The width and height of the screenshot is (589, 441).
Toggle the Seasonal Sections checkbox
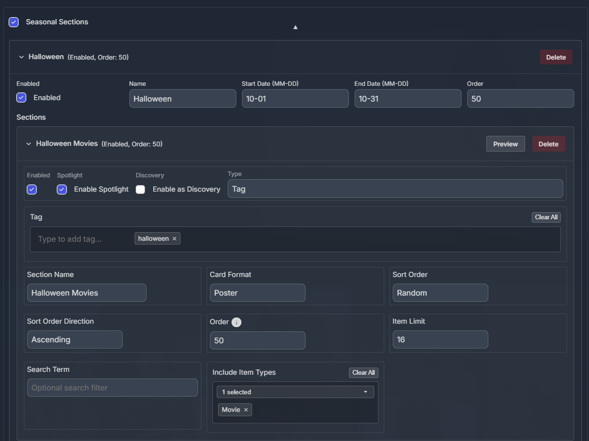pyautogui.click(x=14, y=22)
